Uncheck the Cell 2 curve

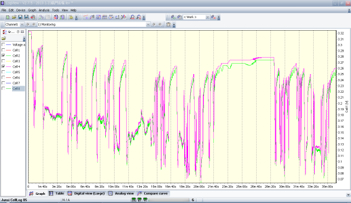point(3,55)
